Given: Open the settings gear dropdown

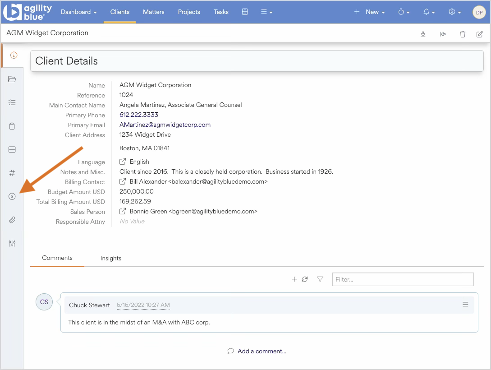Looking at the screenshot, I should click(454, 12).
